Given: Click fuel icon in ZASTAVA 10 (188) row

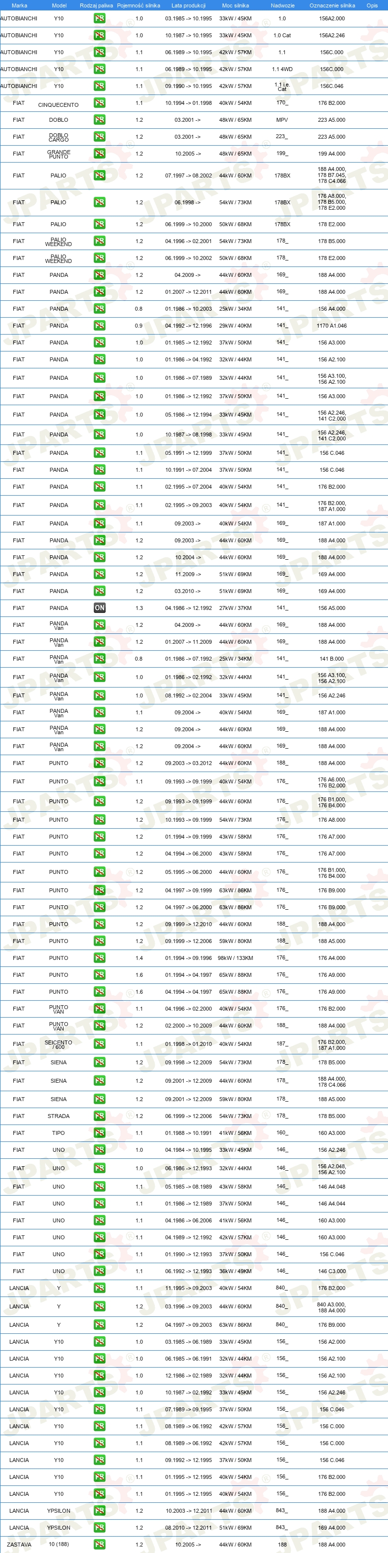Looking at the screenshot, I should [99, 1545].
